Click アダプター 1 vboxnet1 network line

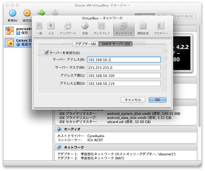tap(116, 154)
